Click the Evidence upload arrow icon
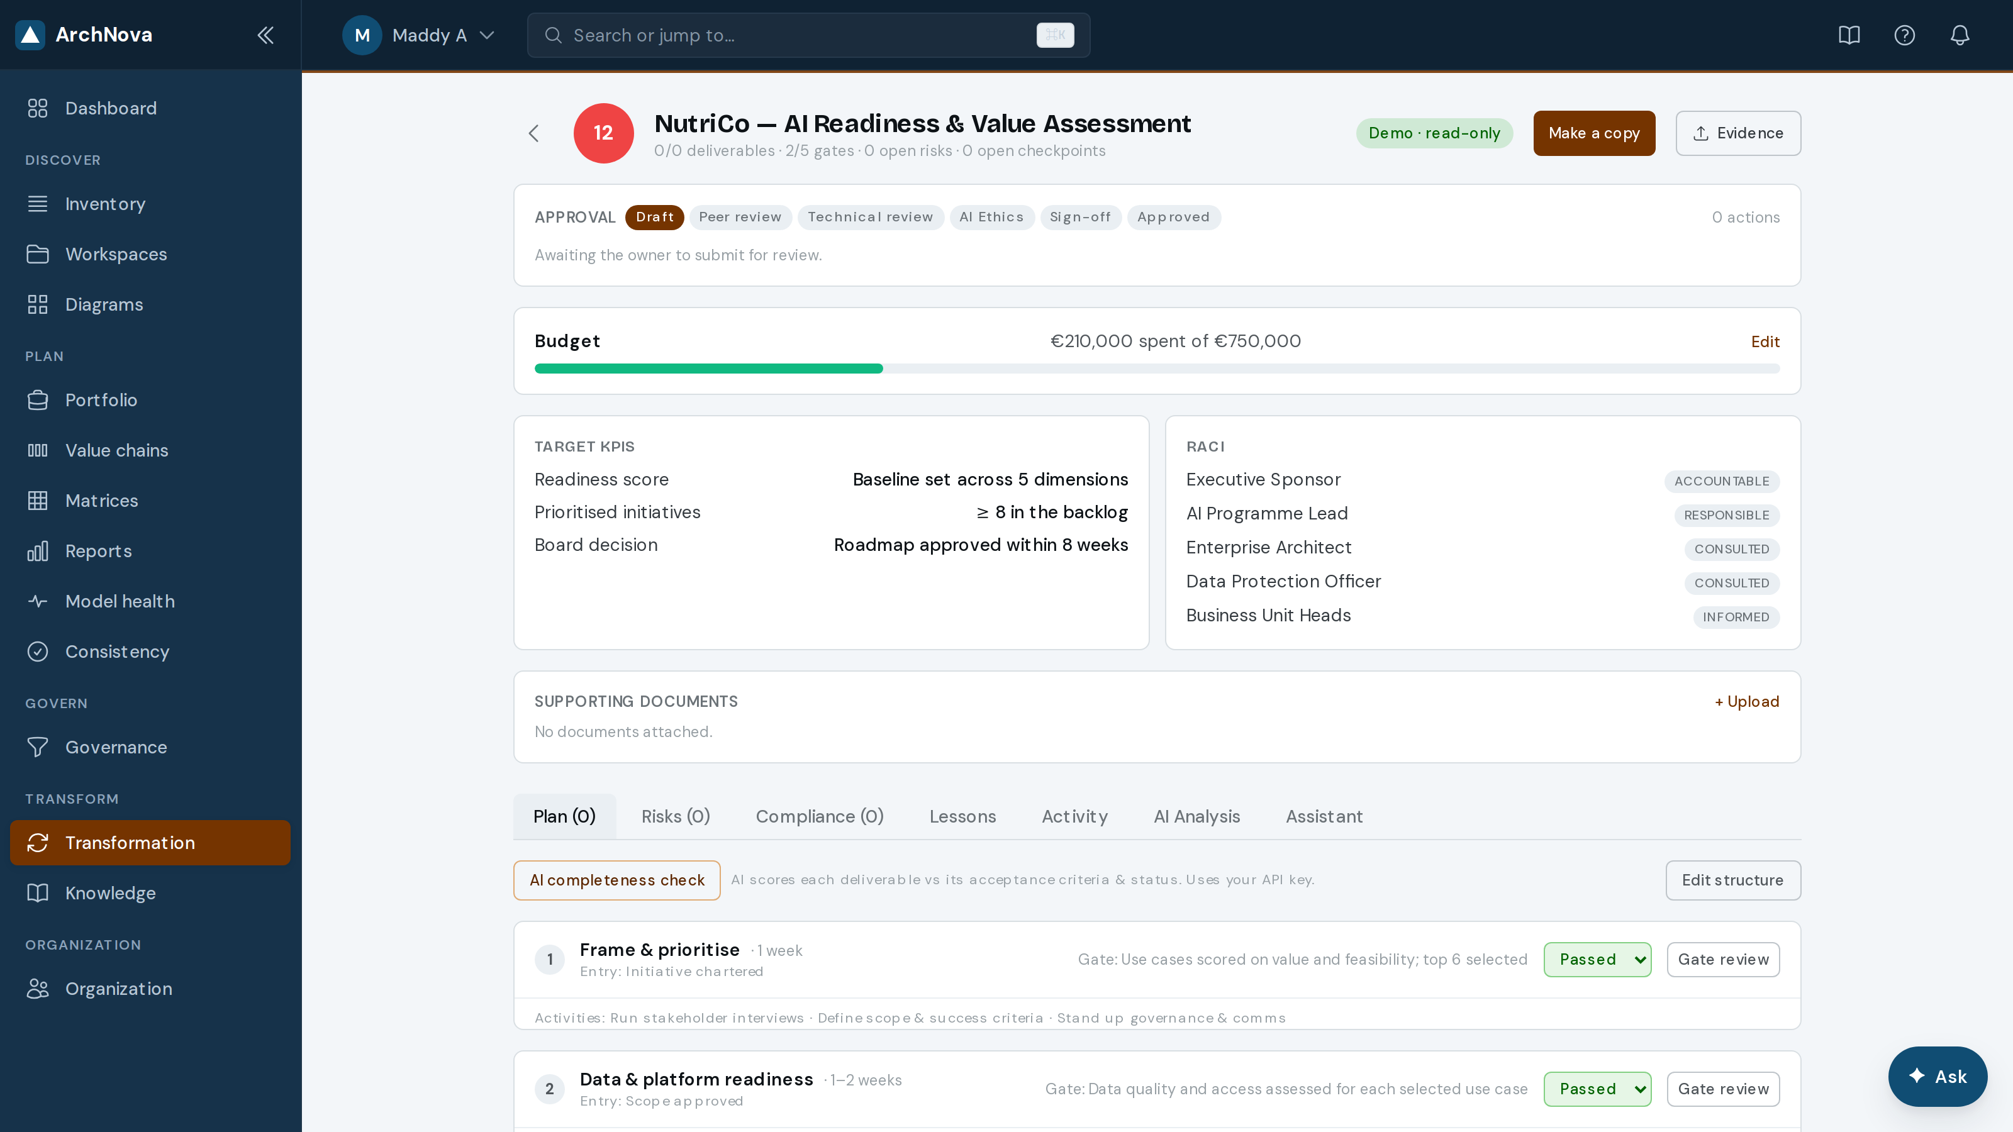This screenshot has width=2013, height=1132. (1700, 133)
